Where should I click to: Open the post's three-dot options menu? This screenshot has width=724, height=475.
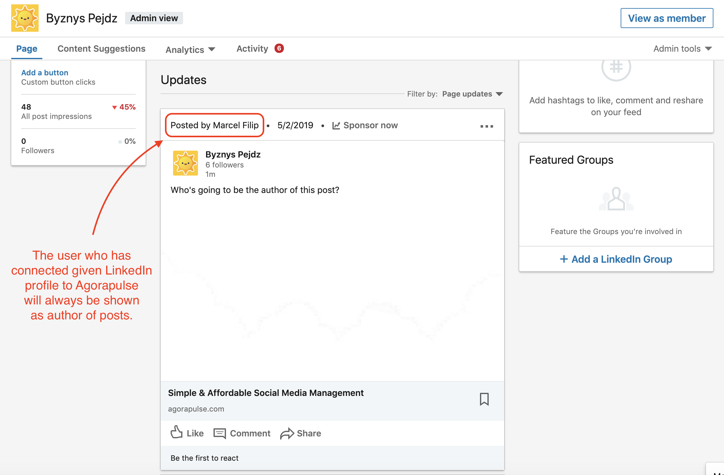tap(487, 126)
